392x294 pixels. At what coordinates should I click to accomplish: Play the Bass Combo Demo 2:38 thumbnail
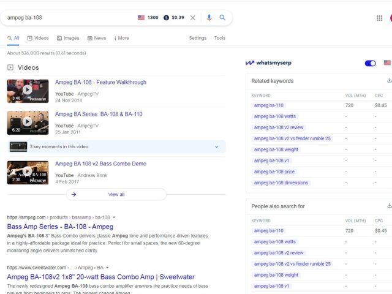tap(28, 173)
